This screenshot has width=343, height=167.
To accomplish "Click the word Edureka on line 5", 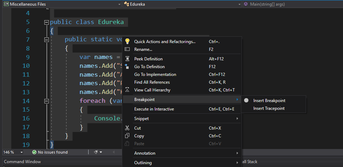I will click(111, 22).
